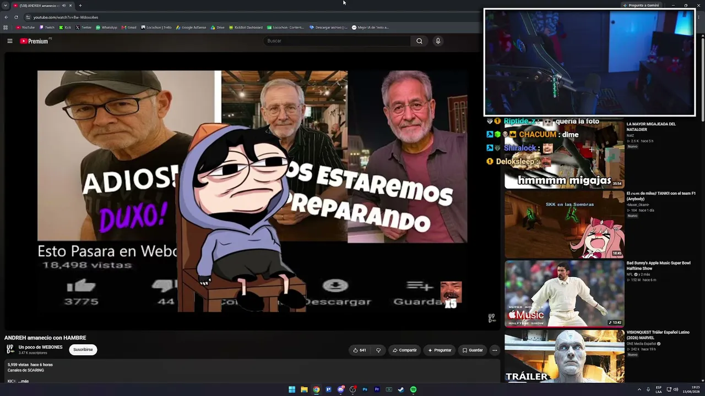Open Steam from the taskbar
The height and width of the screenshot is (396, 705).
[401, 389]
